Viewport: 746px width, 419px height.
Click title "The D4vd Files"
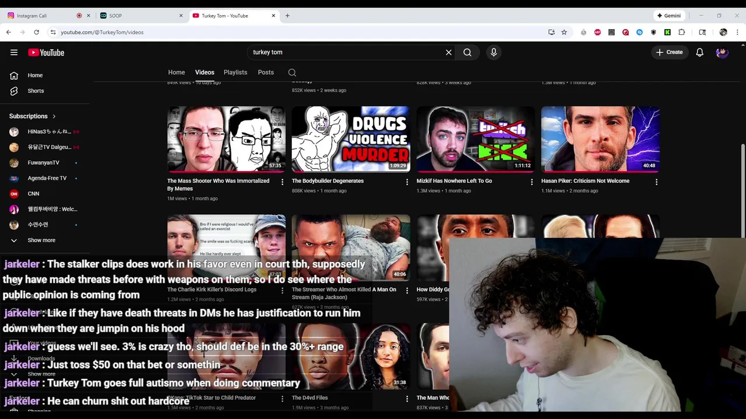click(x=309, y=398)
